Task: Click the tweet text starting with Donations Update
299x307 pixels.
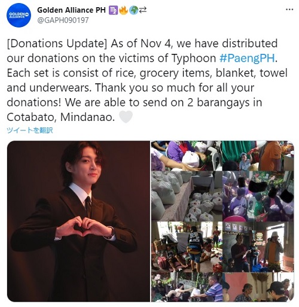Action: pos(147,80)
